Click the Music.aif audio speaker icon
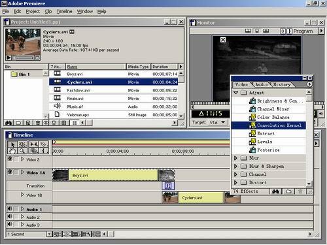 (x=57, y=106)
